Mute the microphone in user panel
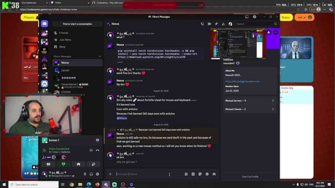 (x=85, y=174)
